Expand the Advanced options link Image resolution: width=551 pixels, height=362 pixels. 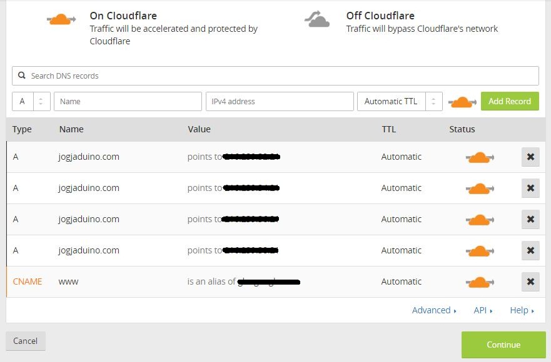[x=434, y=310]
